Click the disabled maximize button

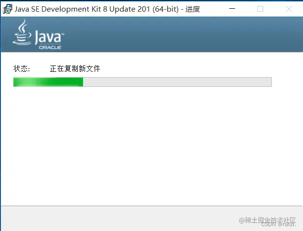coord(260,9)
